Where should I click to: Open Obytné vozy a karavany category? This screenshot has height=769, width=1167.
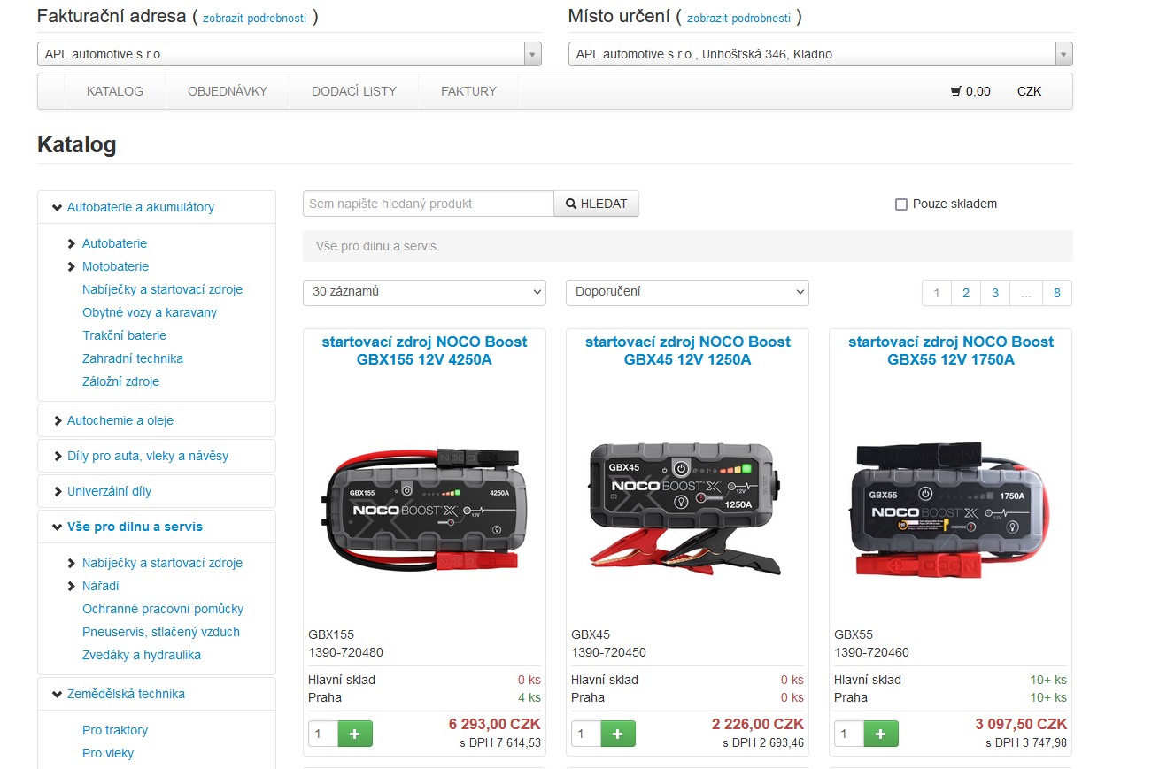[x=150, y=312]
